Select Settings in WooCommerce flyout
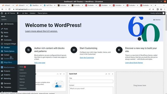Screen dimensions: 167x94 tap(22, 82)
